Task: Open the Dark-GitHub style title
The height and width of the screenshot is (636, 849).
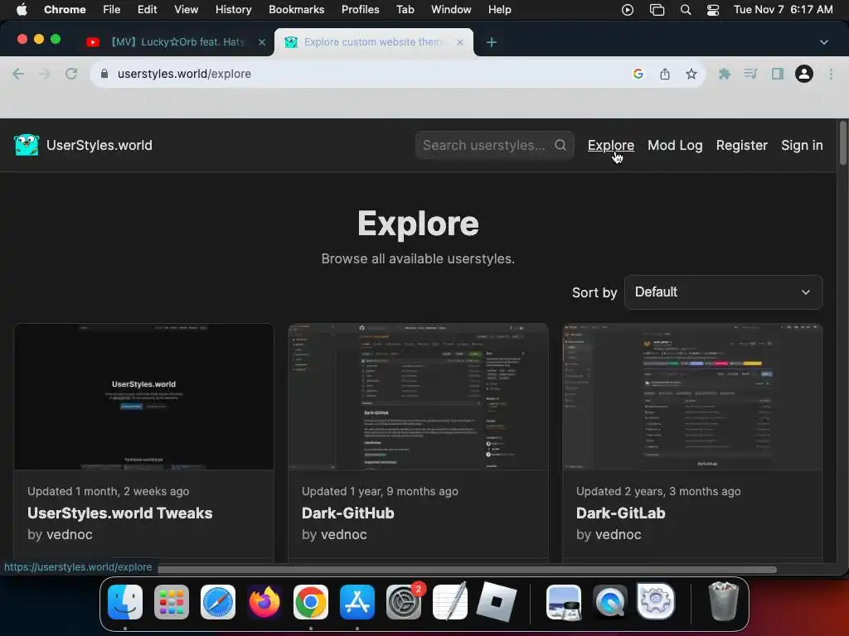Action: pos(347,513)
